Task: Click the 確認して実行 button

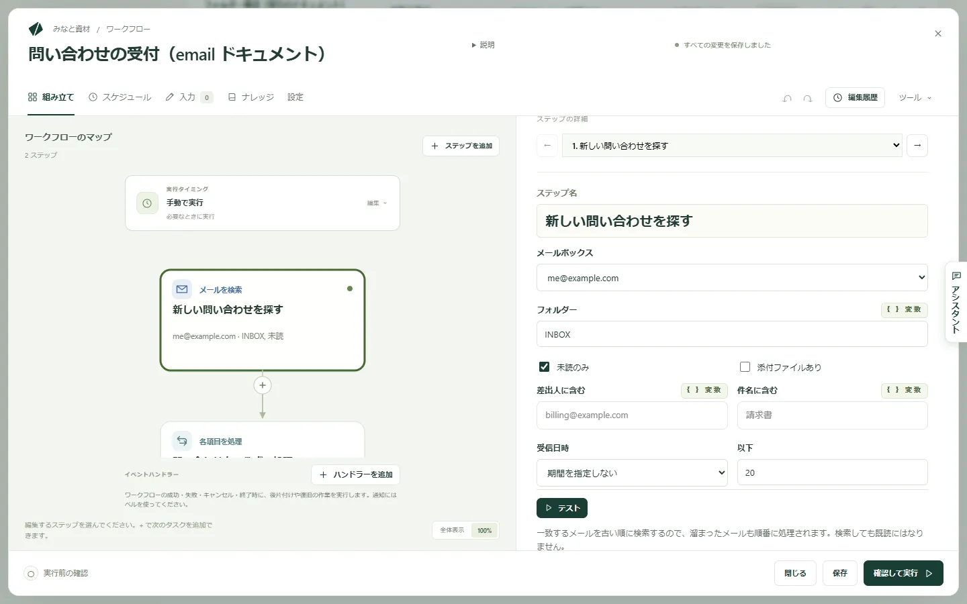Action: coord(903,573)
